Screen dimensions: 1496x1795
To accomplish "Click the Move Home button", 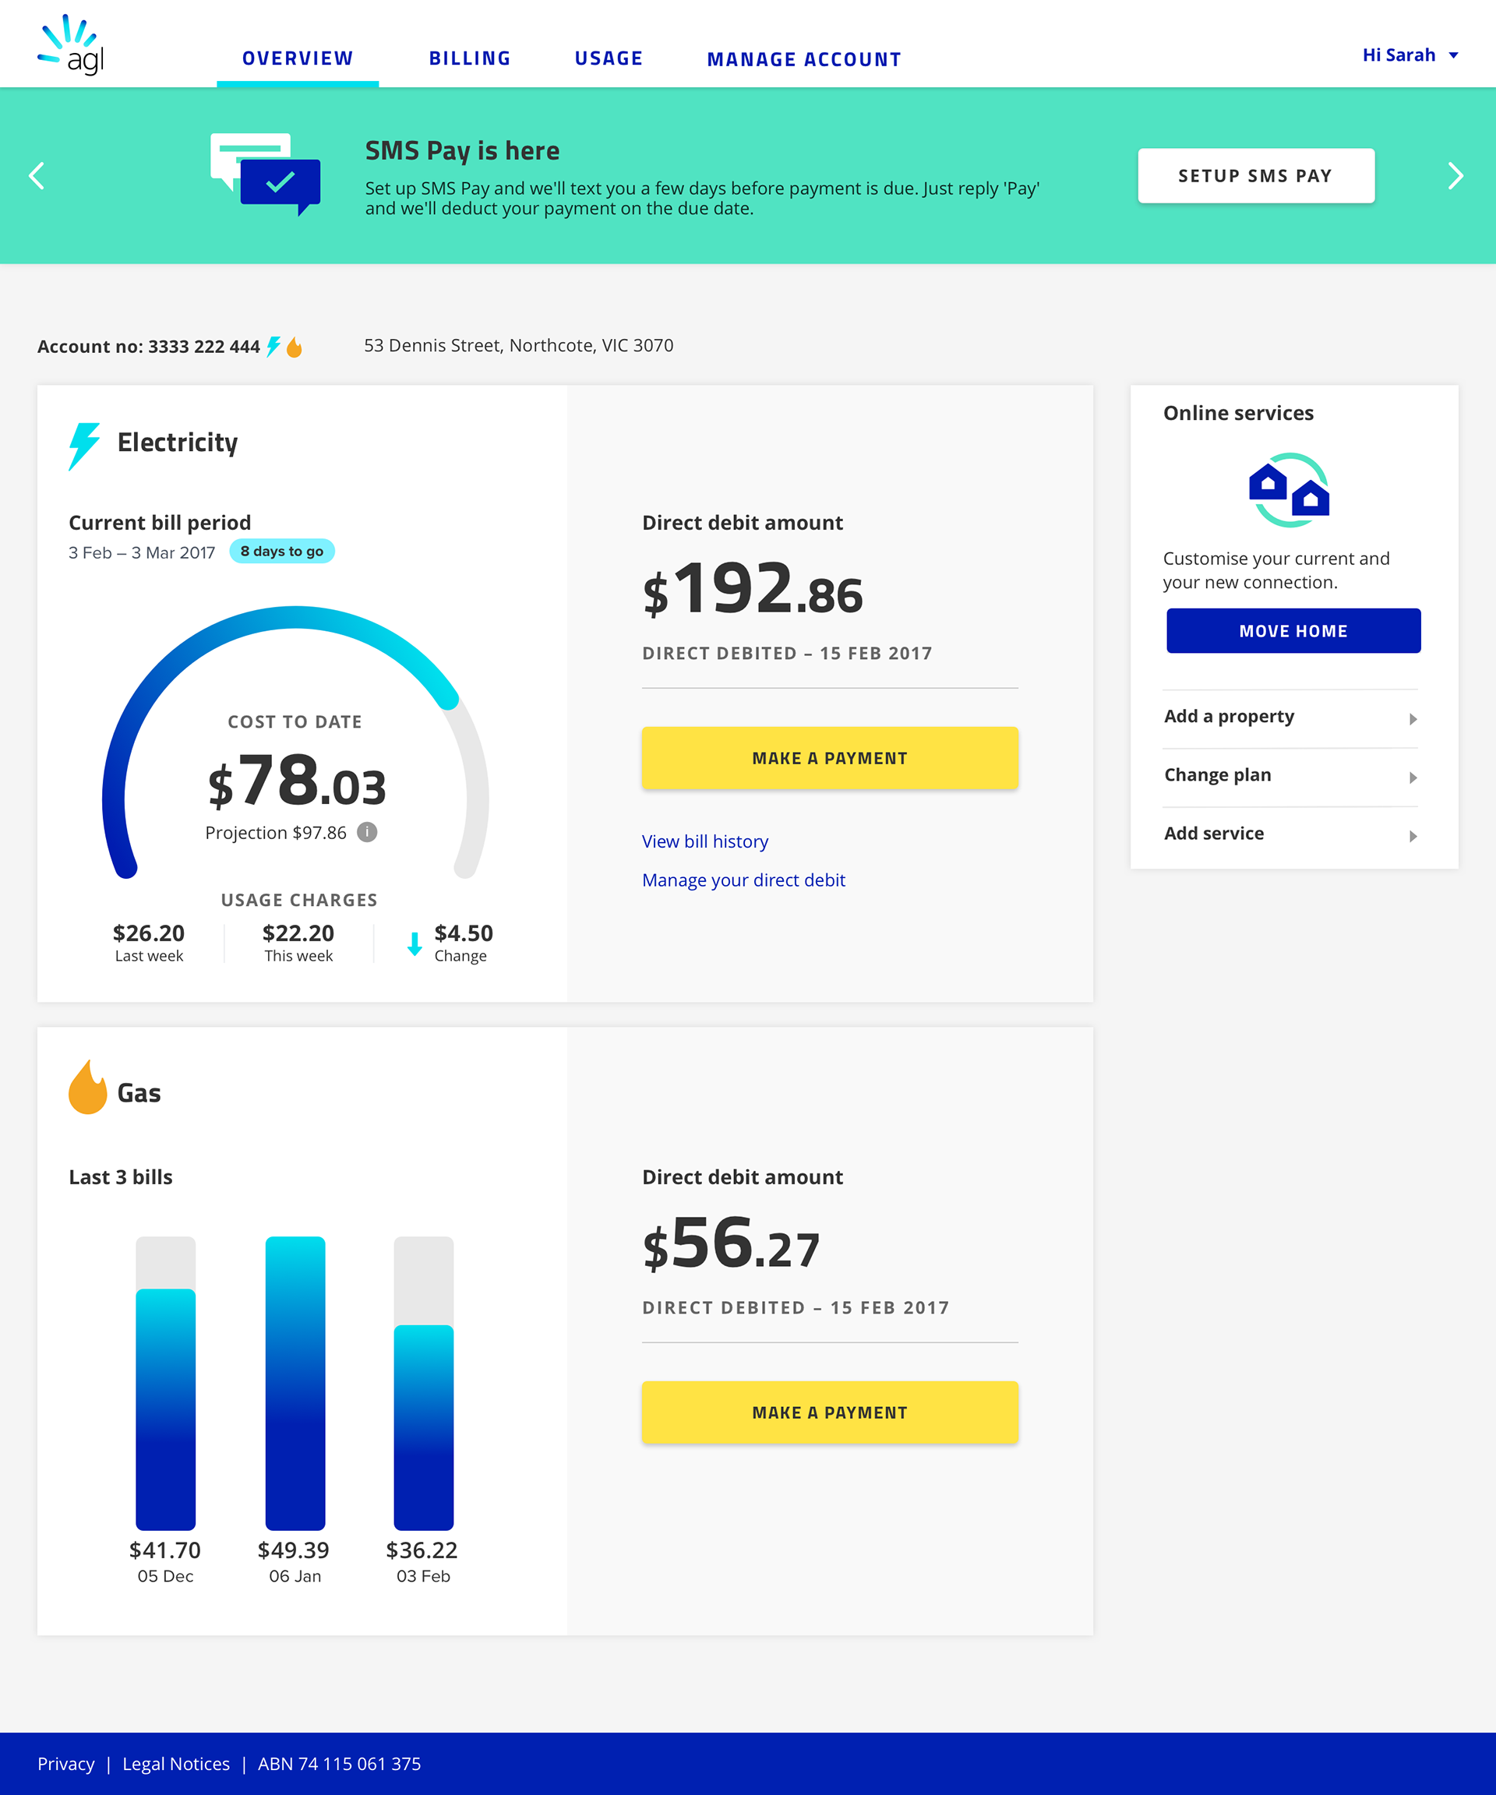I will click(1293, 631).
